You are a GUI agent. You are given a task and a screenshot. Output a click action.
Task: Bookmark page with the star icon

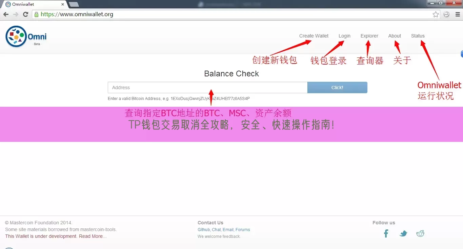pos(436,14)
